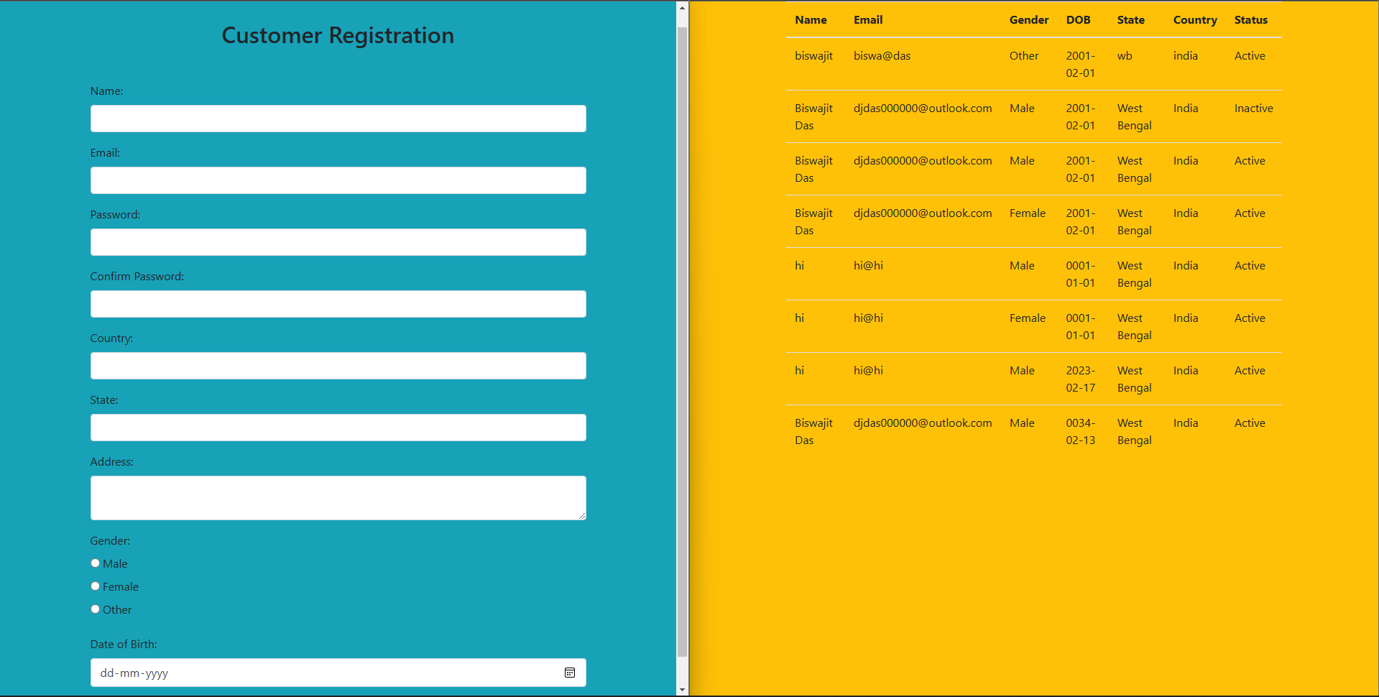Select the Female gender radio button
The height and width of the screenshot is (697, 1379).
click(x=95, y=586)
